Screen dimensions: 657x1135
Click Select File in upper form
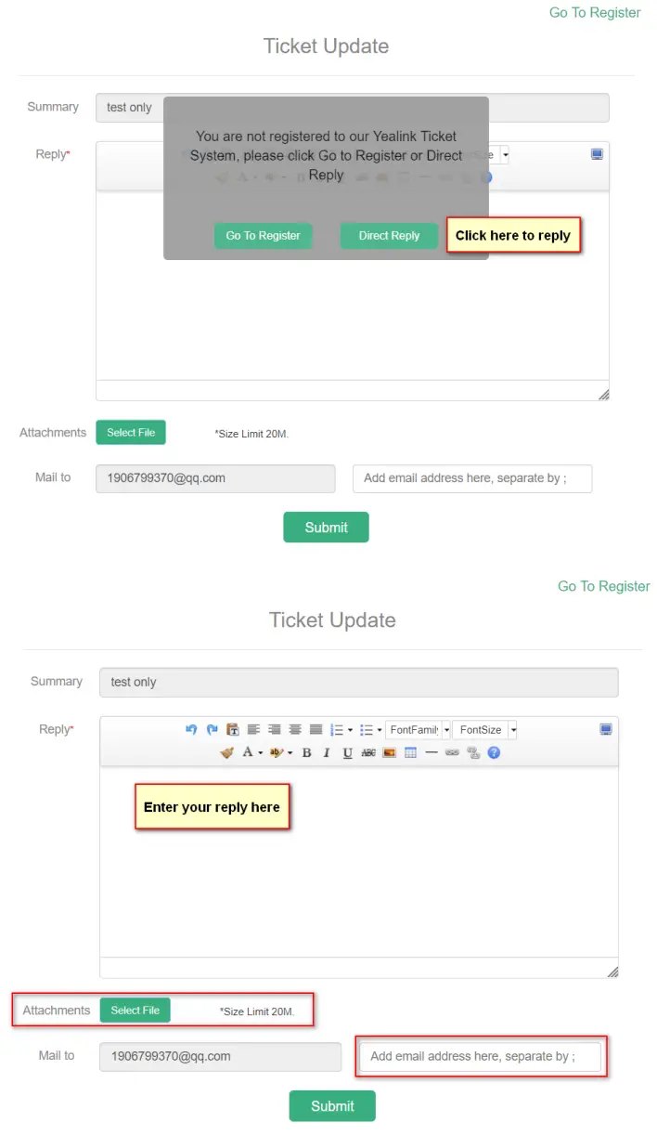131,433
